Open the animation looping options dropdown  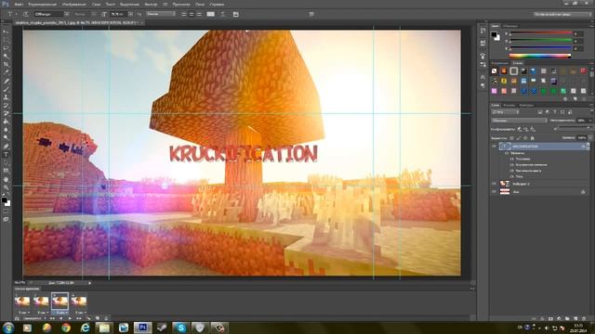33,318
